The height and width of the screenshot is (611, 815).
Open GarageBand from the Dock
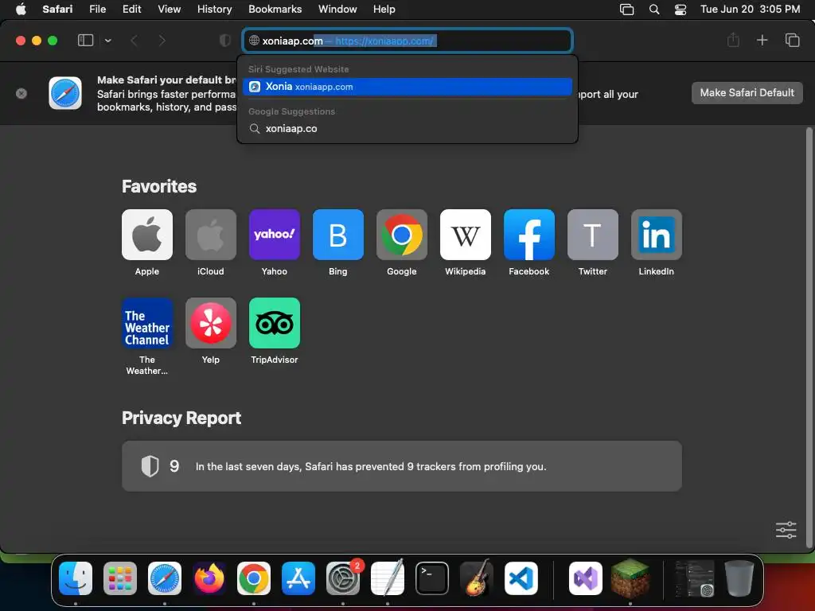(477, 578)
